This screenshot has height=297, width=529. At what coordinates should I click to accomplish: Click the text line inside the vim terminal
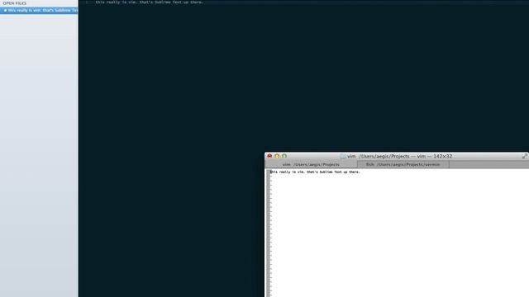(x=316, y=172)
